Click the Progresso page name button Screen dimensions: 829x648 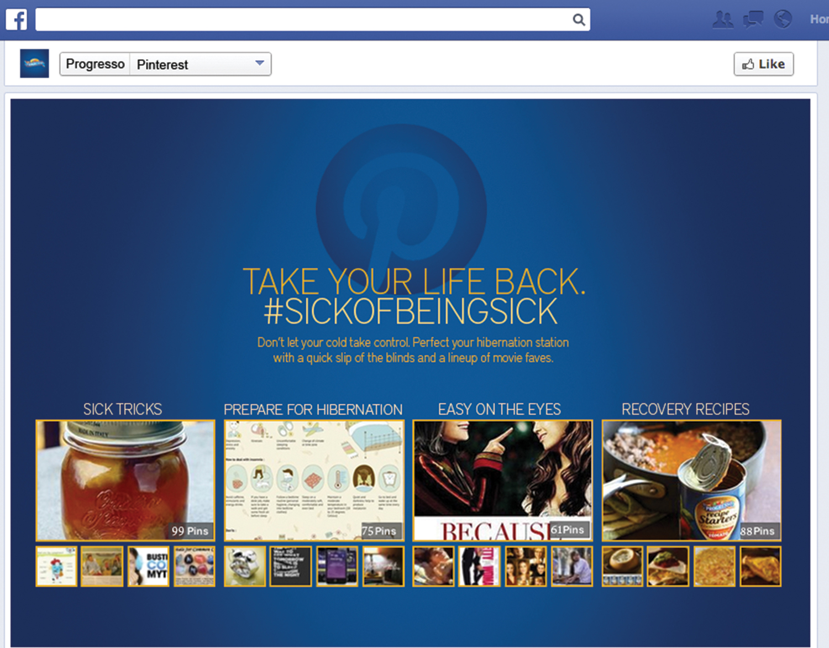[x=95, y=64]
